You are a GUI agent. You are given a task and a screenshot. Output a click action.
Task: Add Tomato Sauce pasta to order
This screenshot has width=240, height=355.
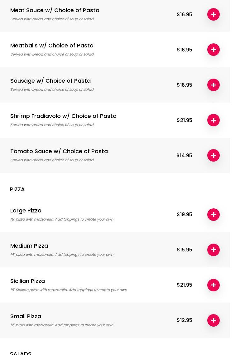click(x=214, y=155)
